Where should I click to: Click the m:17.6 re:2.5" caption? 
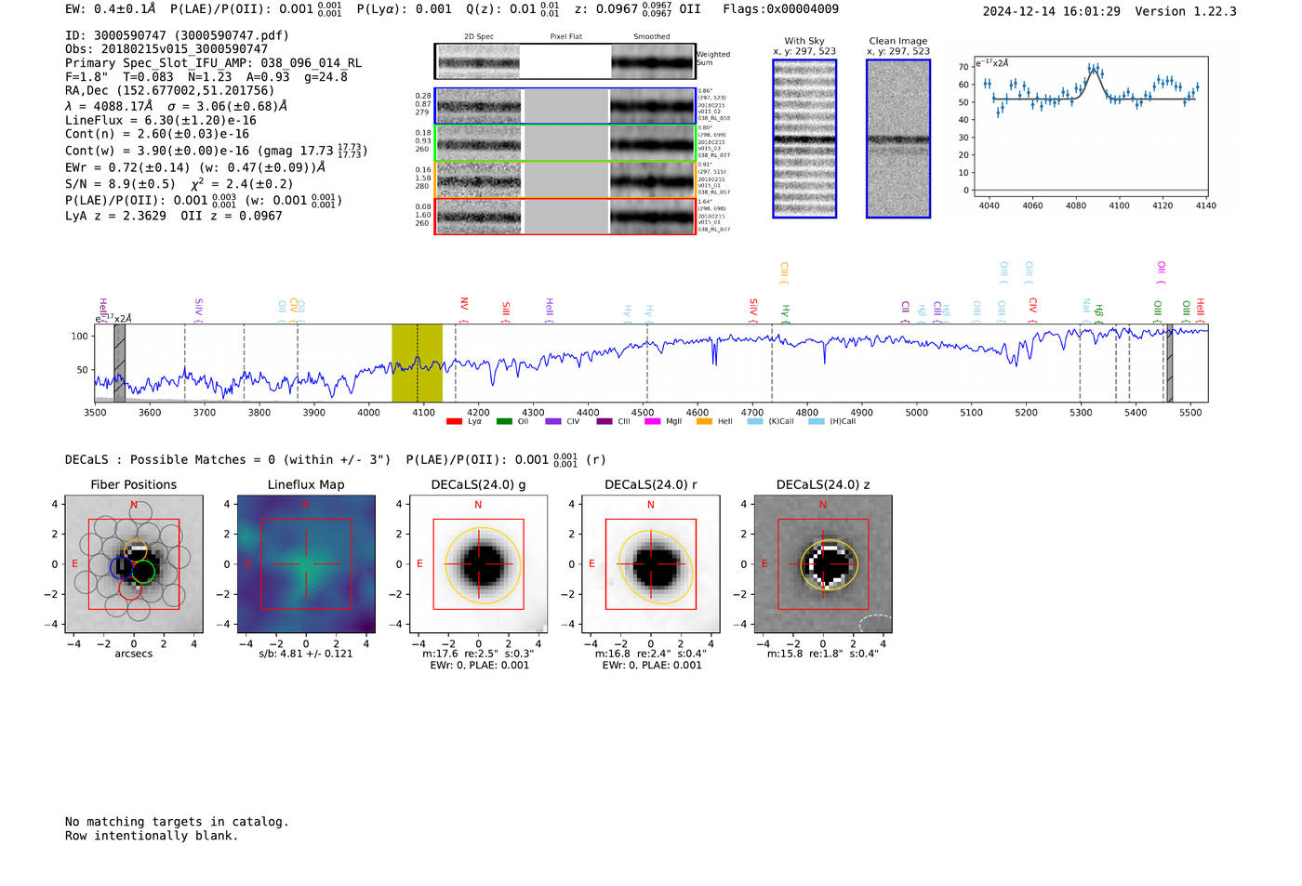coord(478,654)
